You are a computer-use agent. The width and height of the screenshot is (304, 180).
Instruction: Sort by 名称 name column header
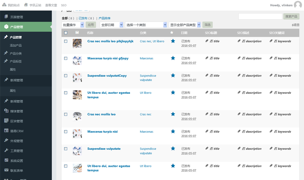pyautogui.click(x=90, y=32)
